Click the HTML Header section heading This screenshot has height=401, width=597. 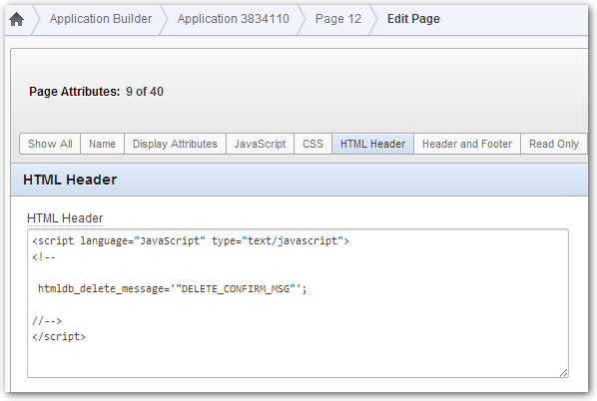[x=70, y=180]
